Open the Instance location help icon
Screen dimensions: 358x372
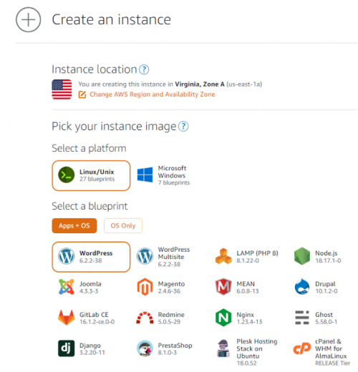click(144, 69)
